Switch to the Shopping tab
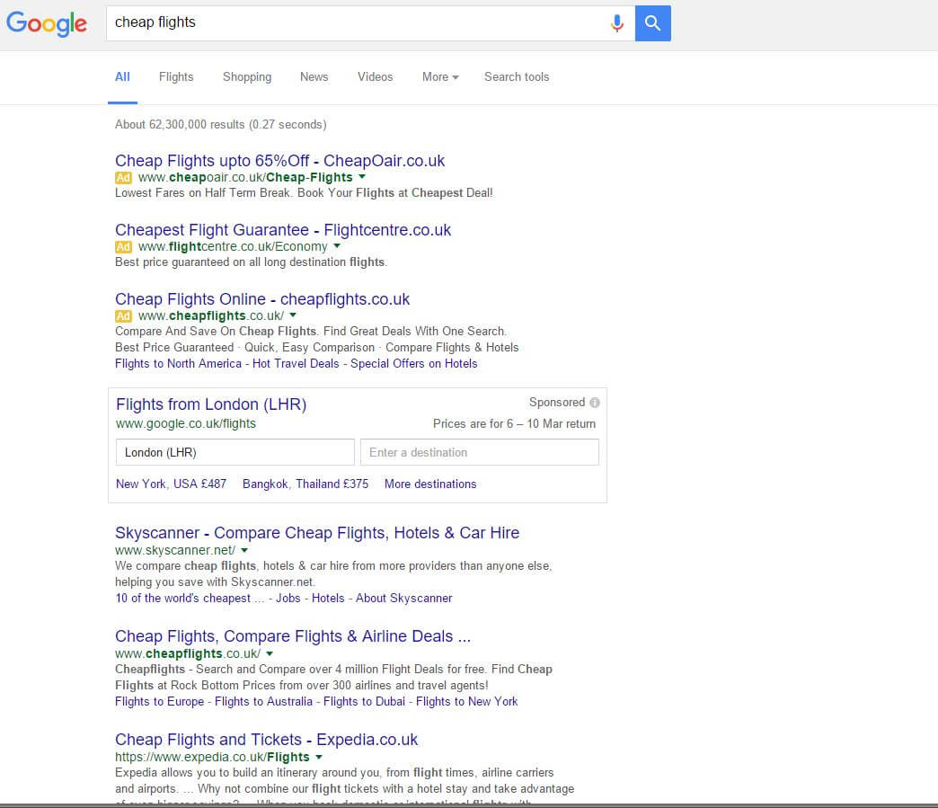 click(247, 76)
